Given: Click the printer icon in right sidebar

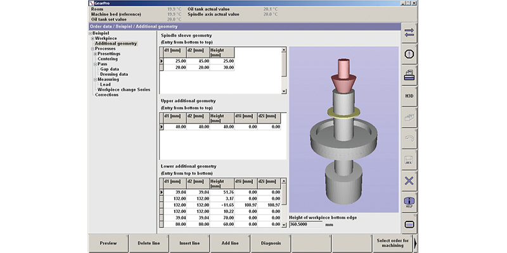Looking at the screenshot, I should [409, 75].
